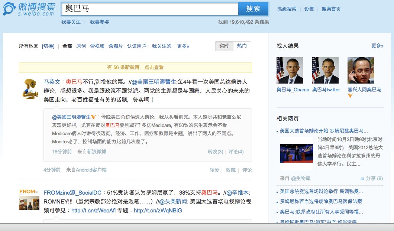394x231 pixels.
Task: Click 来自Android客户端 source link
Action: click(87, 170)
